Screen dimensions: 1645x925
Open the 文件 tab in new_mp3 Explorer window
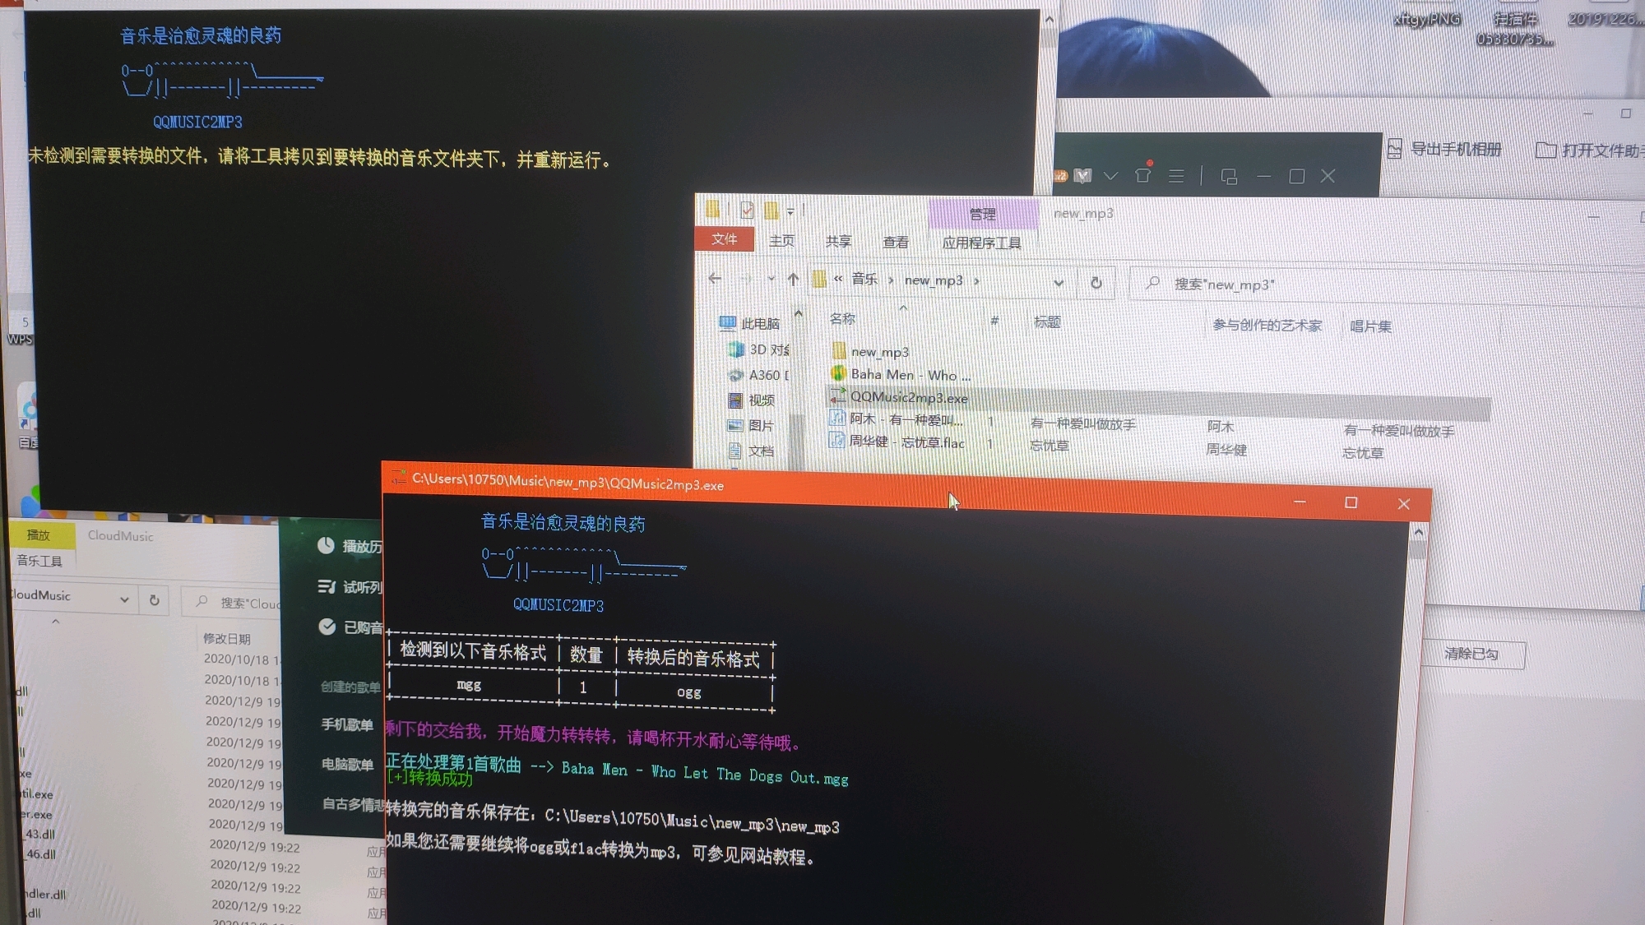[725, 238]
